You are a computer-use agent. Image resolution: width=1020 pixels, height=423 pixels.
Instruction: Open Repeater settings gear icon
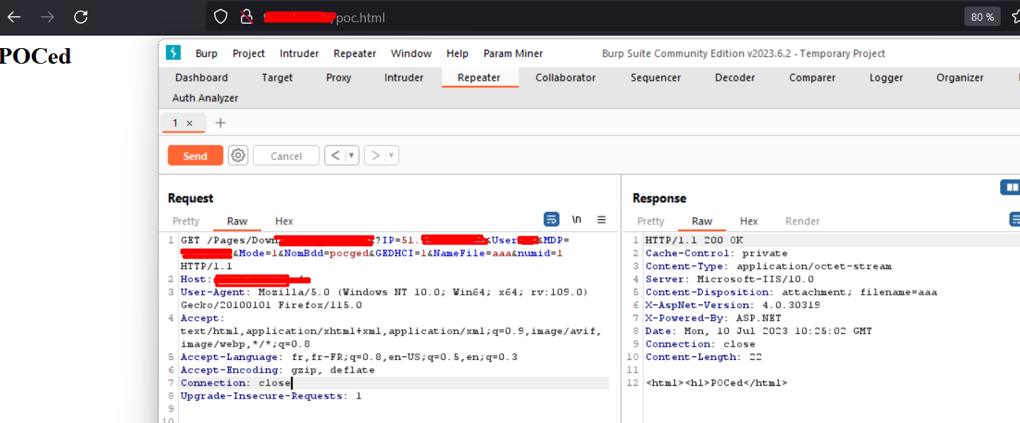pyautogui.click(x=238, y=156)
